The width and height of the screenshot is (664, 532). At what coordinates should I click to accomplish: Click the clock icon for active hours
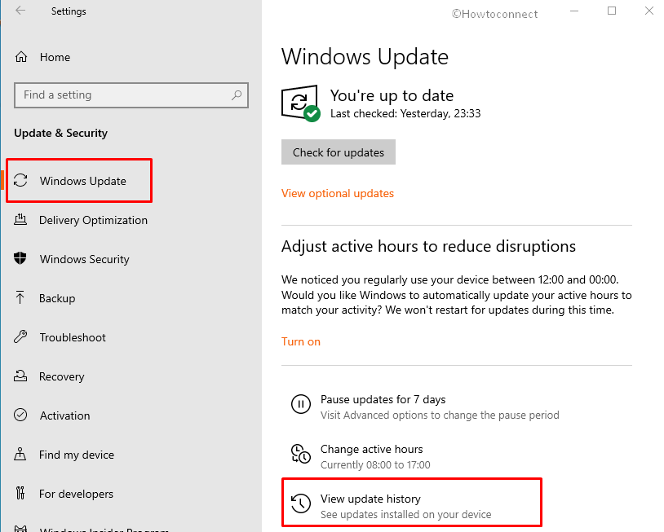pyautogui.click(x=300, y=455)
